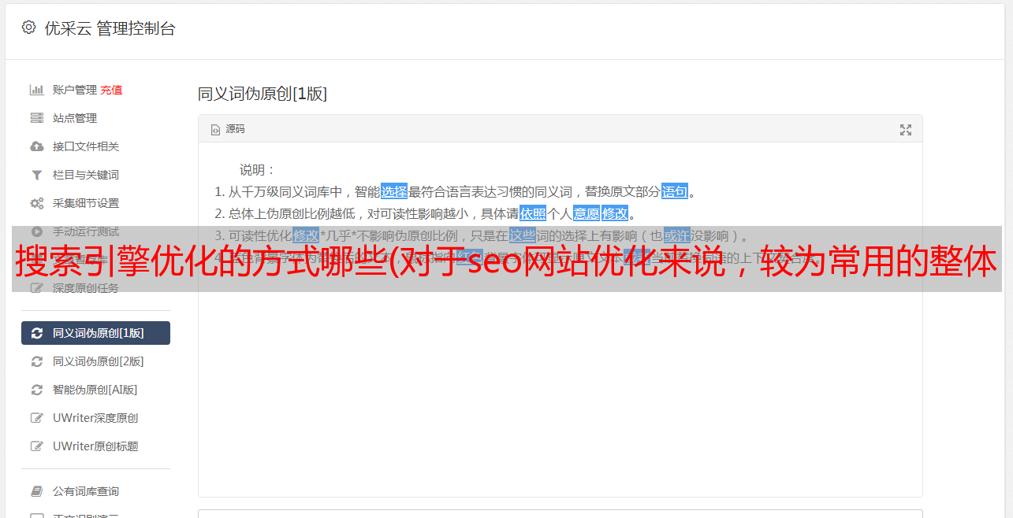Click the 站点管理 server icon
Image resolution: width=1013 pixels, height=518 pixels.
coord(36,118)
